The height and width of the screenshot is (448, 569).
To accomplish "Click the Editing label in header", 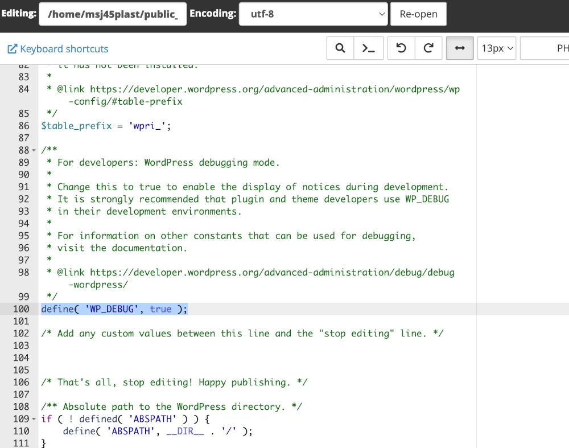I will (x=19, y=13).
